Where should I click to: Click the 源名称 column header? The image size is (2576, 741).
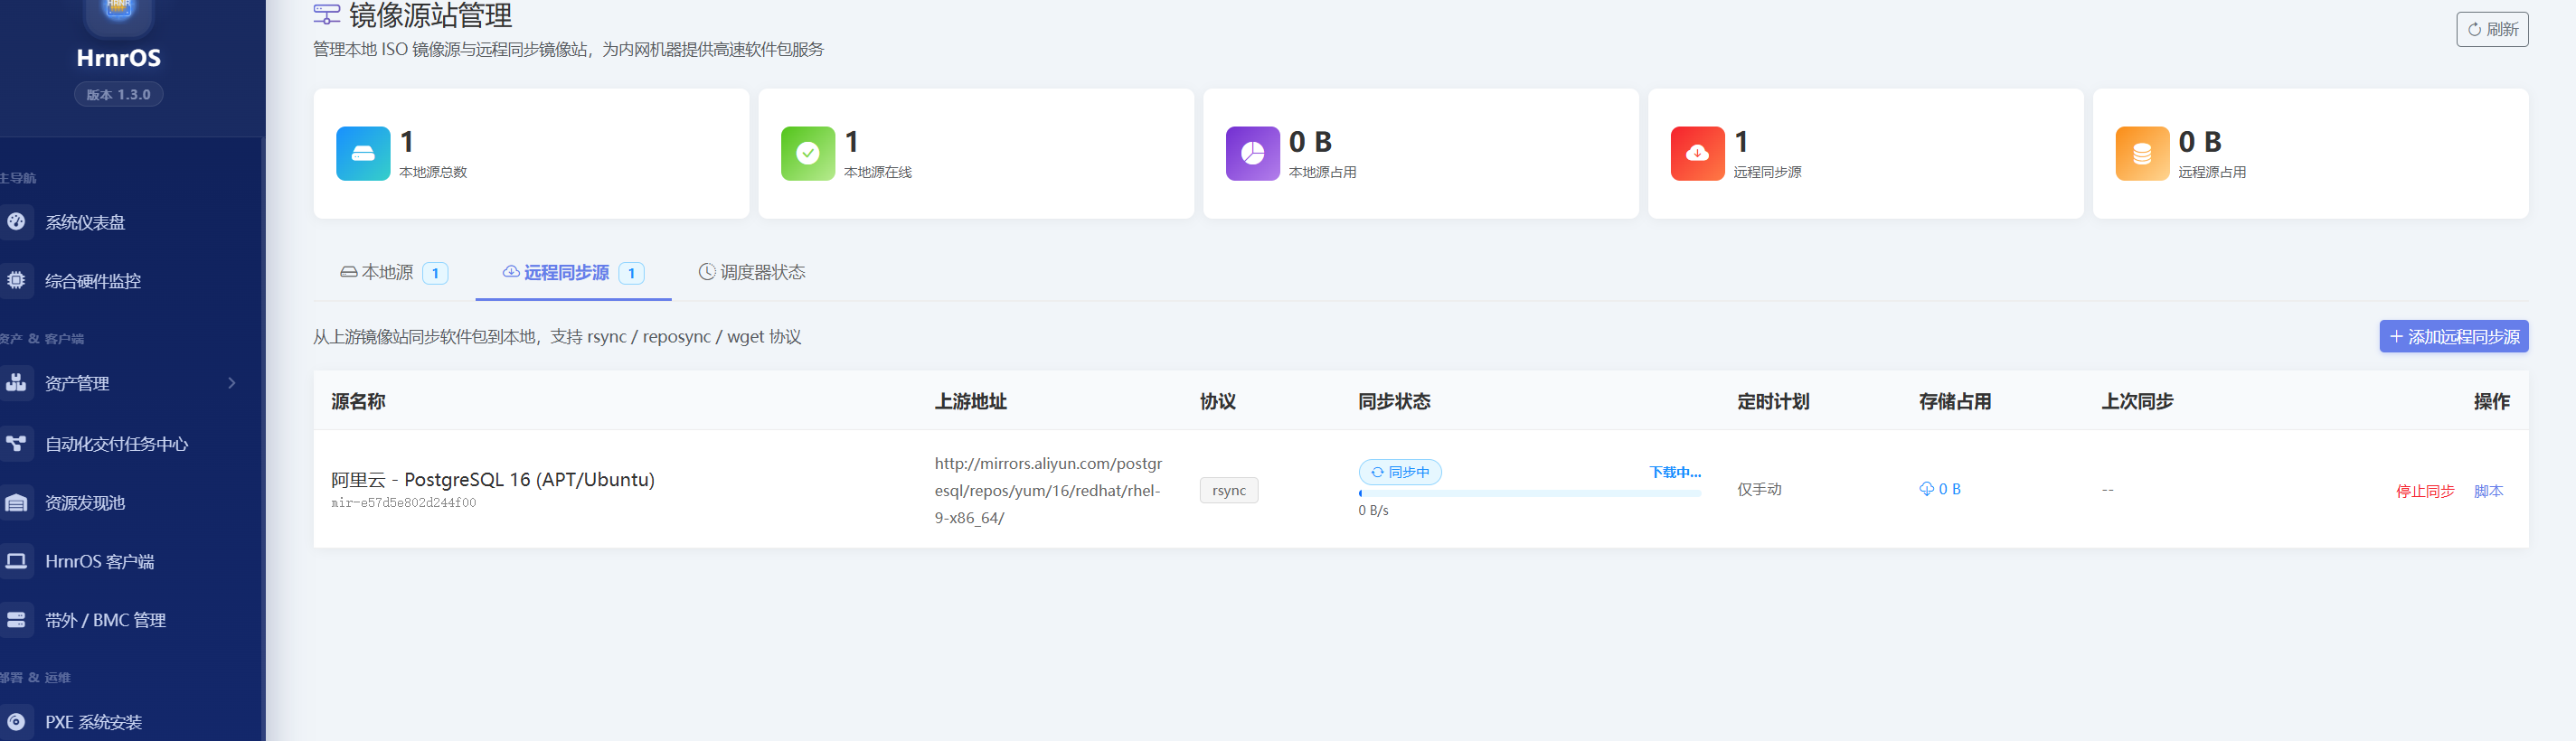click(358, 401)
